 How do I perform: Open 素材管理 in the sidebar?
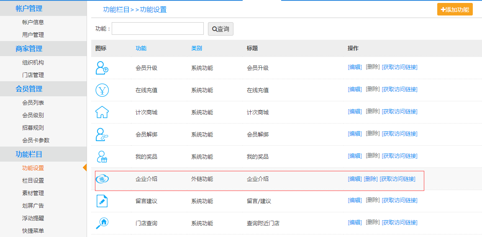[x=33, y=193]
